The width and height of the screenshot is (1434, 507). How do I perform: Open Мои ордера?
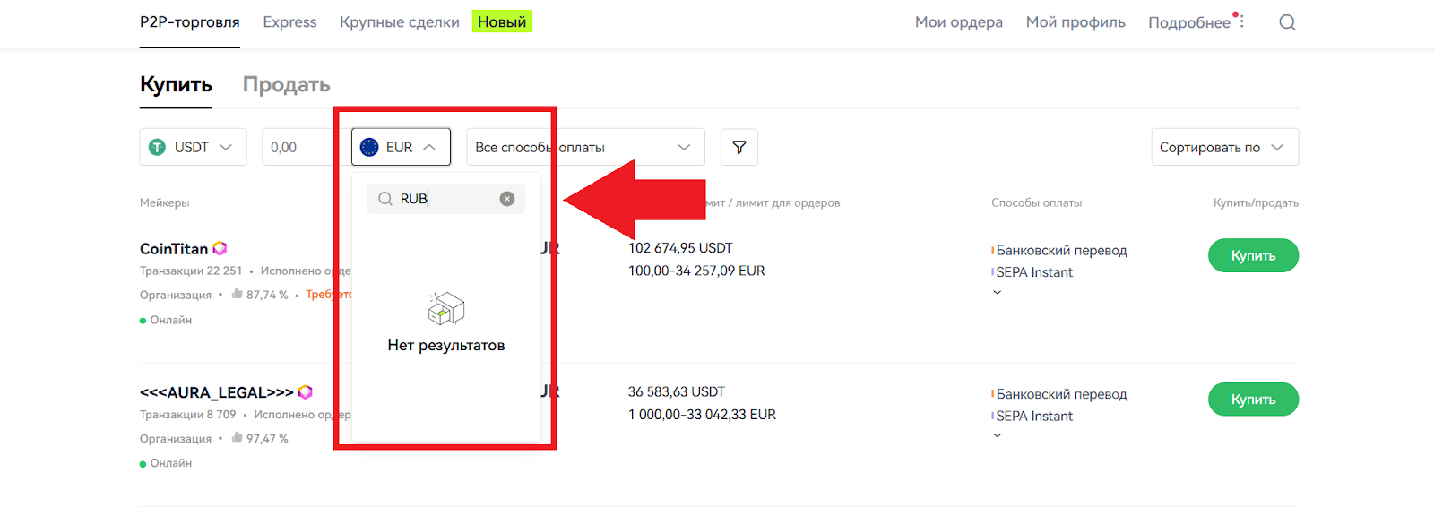tap(959, 22)
